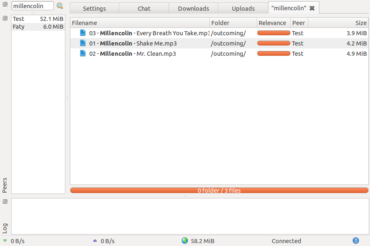Click the millencolin search input field
The height and width of the screenshot is (246, 370).
(x=32, y=6)
